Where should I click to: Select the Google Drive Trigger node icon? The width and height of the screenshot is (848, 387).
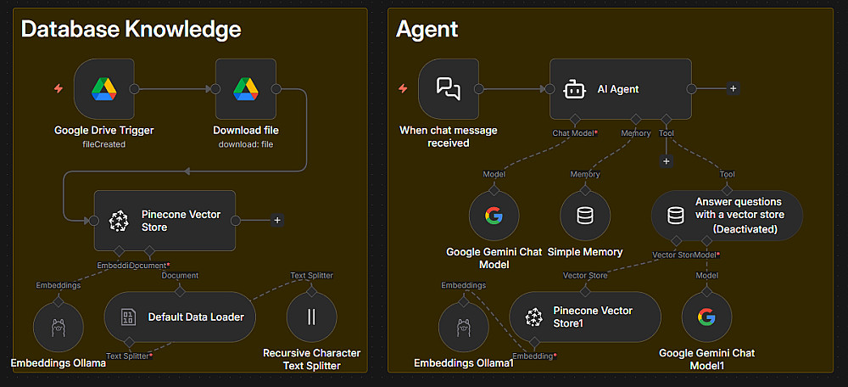[x=103, y=89]
